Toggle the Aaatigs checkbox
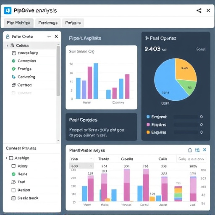The height and width of the screenshot is (215, 215). click(x=11, y=158)
